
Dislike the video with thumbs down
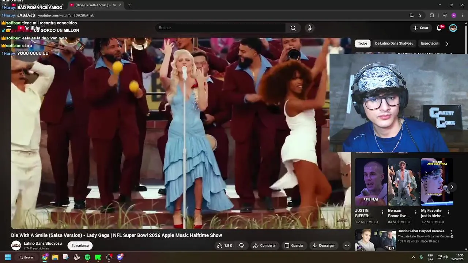pos(242,246)
